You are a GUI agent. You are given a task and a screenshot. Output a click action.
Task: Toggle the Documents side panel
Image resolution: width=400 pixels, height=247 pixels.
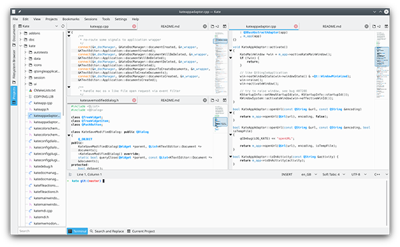[14, 35]
